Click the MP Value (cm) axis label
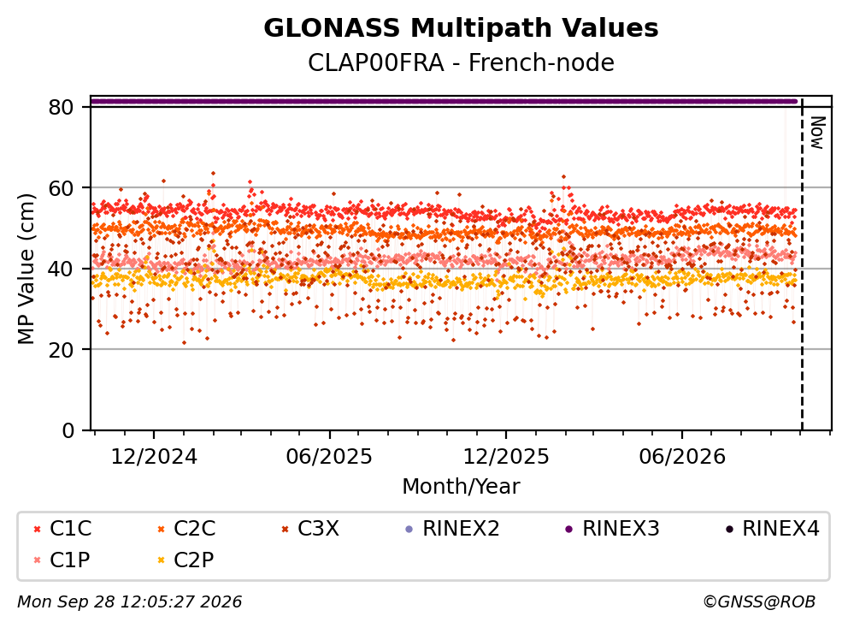Viewport: 848px width, 628px height. tap(26, 269)
